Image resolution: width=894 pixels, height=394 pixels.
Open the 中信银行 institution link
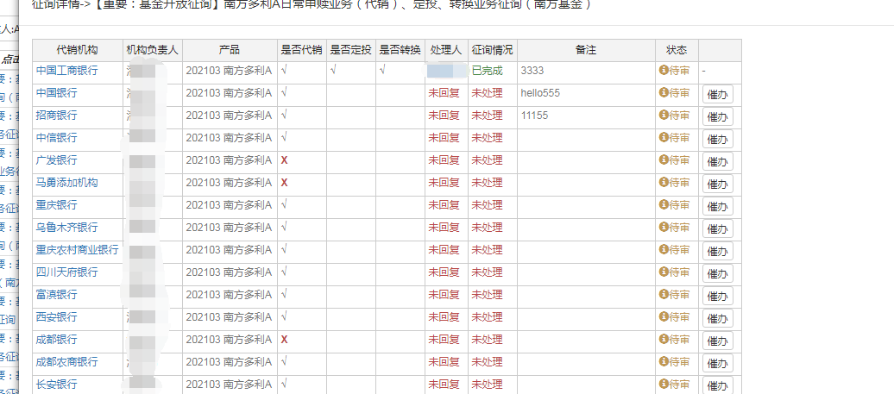tap(56, 138)
